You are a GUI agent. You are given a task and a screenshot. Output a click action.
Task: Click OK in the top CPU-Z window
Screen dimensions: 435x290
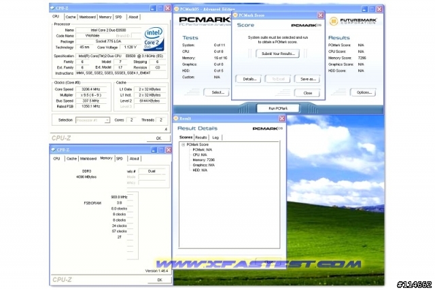[x=158, y=138]
